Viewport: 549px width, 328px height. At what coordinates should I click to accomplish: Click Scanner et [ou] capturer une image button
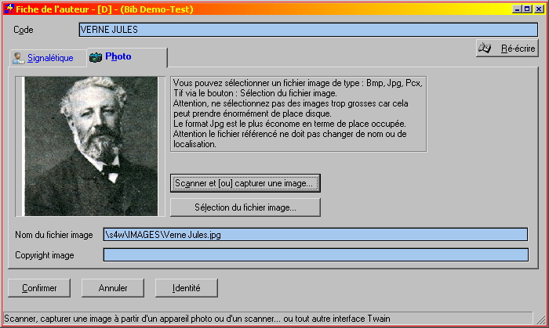[245, 183]
